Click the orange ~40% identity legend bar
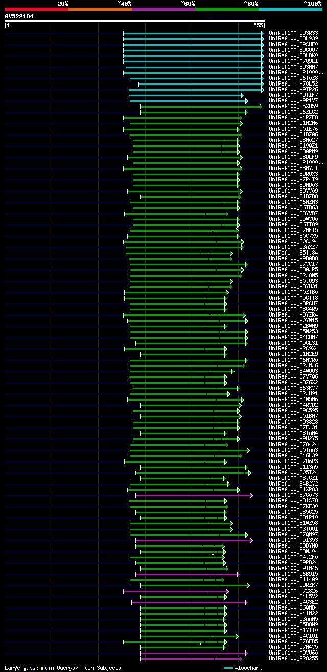This screenshot has width=327, height=672. [100, 9]
